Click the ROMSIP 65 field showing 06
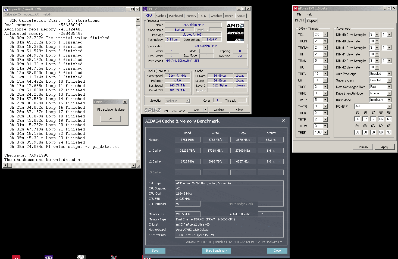 (357, 119)
